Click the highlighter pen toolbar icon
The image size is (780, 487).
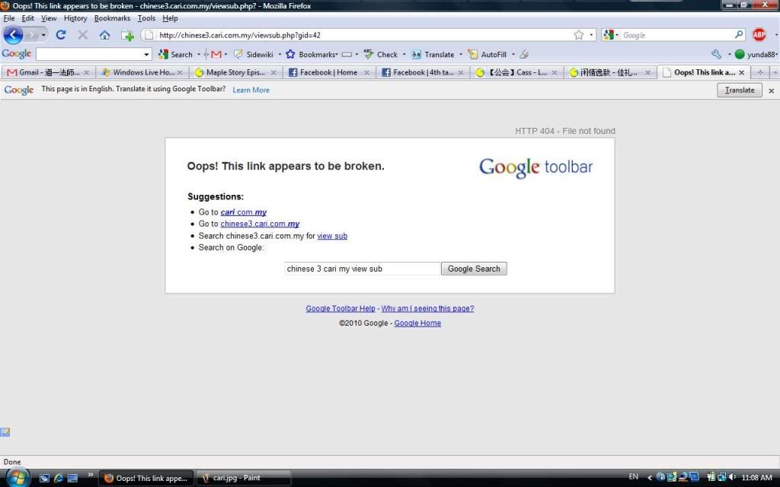[524, 54]
